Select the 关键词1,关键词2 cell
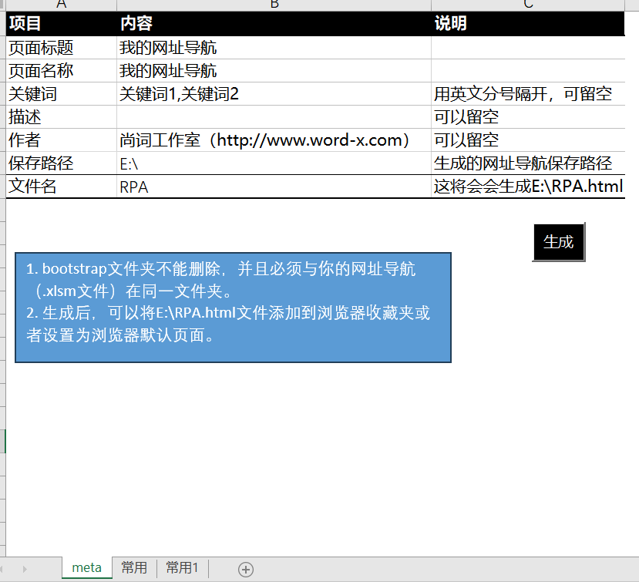This screenshot has width=639, height=582. (274, 94)
